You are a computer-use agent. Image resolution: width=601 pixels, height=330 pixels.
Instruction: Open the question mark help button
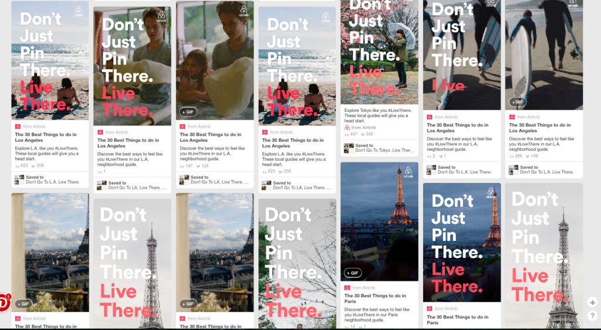(x=593, y=315)
